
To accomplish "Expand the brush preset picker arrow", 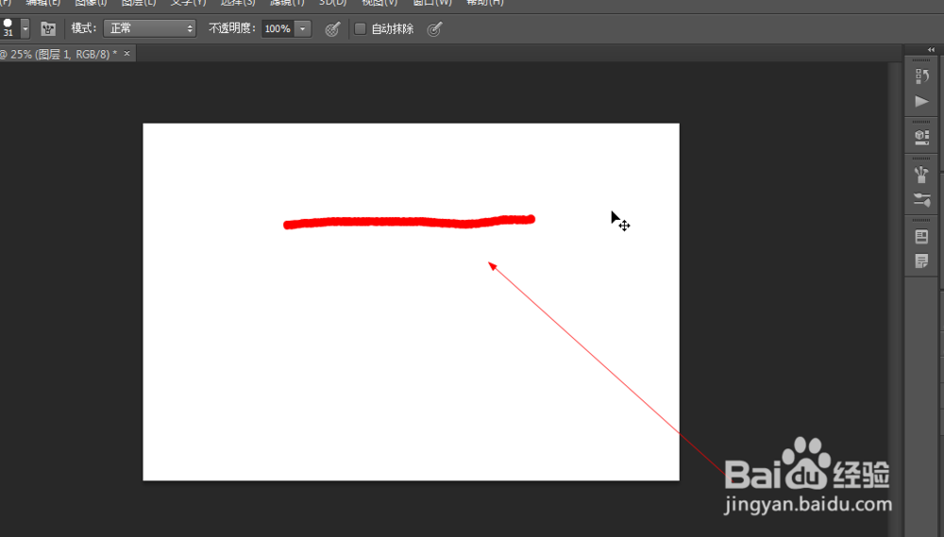I will pyautogui.click(x=25, y=28).
